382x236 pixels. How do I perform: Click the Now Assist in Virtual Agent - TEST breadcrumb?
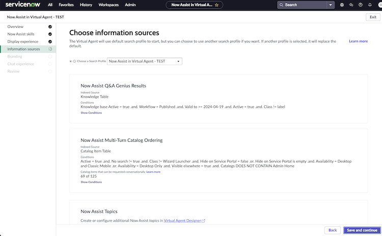[35, 17]
